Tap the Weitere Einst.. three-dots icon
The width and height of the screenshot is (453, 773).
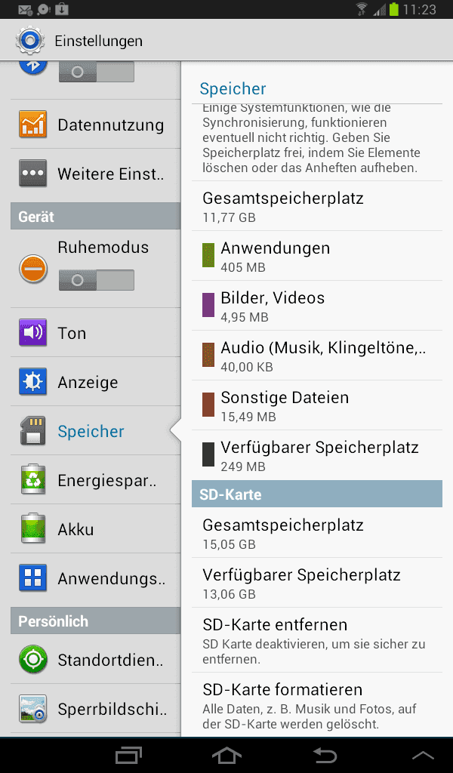[32, 173]
